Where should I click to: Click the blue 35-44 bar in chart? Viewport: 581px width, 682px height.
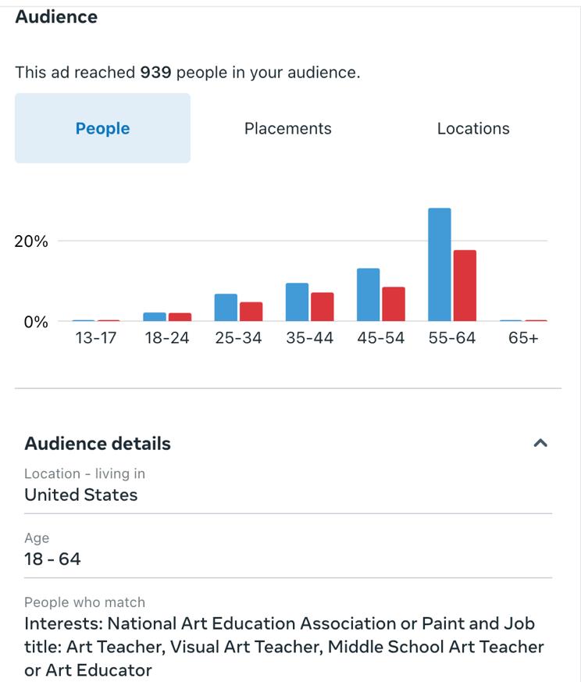pyautogui.click(x=298, y=302)
